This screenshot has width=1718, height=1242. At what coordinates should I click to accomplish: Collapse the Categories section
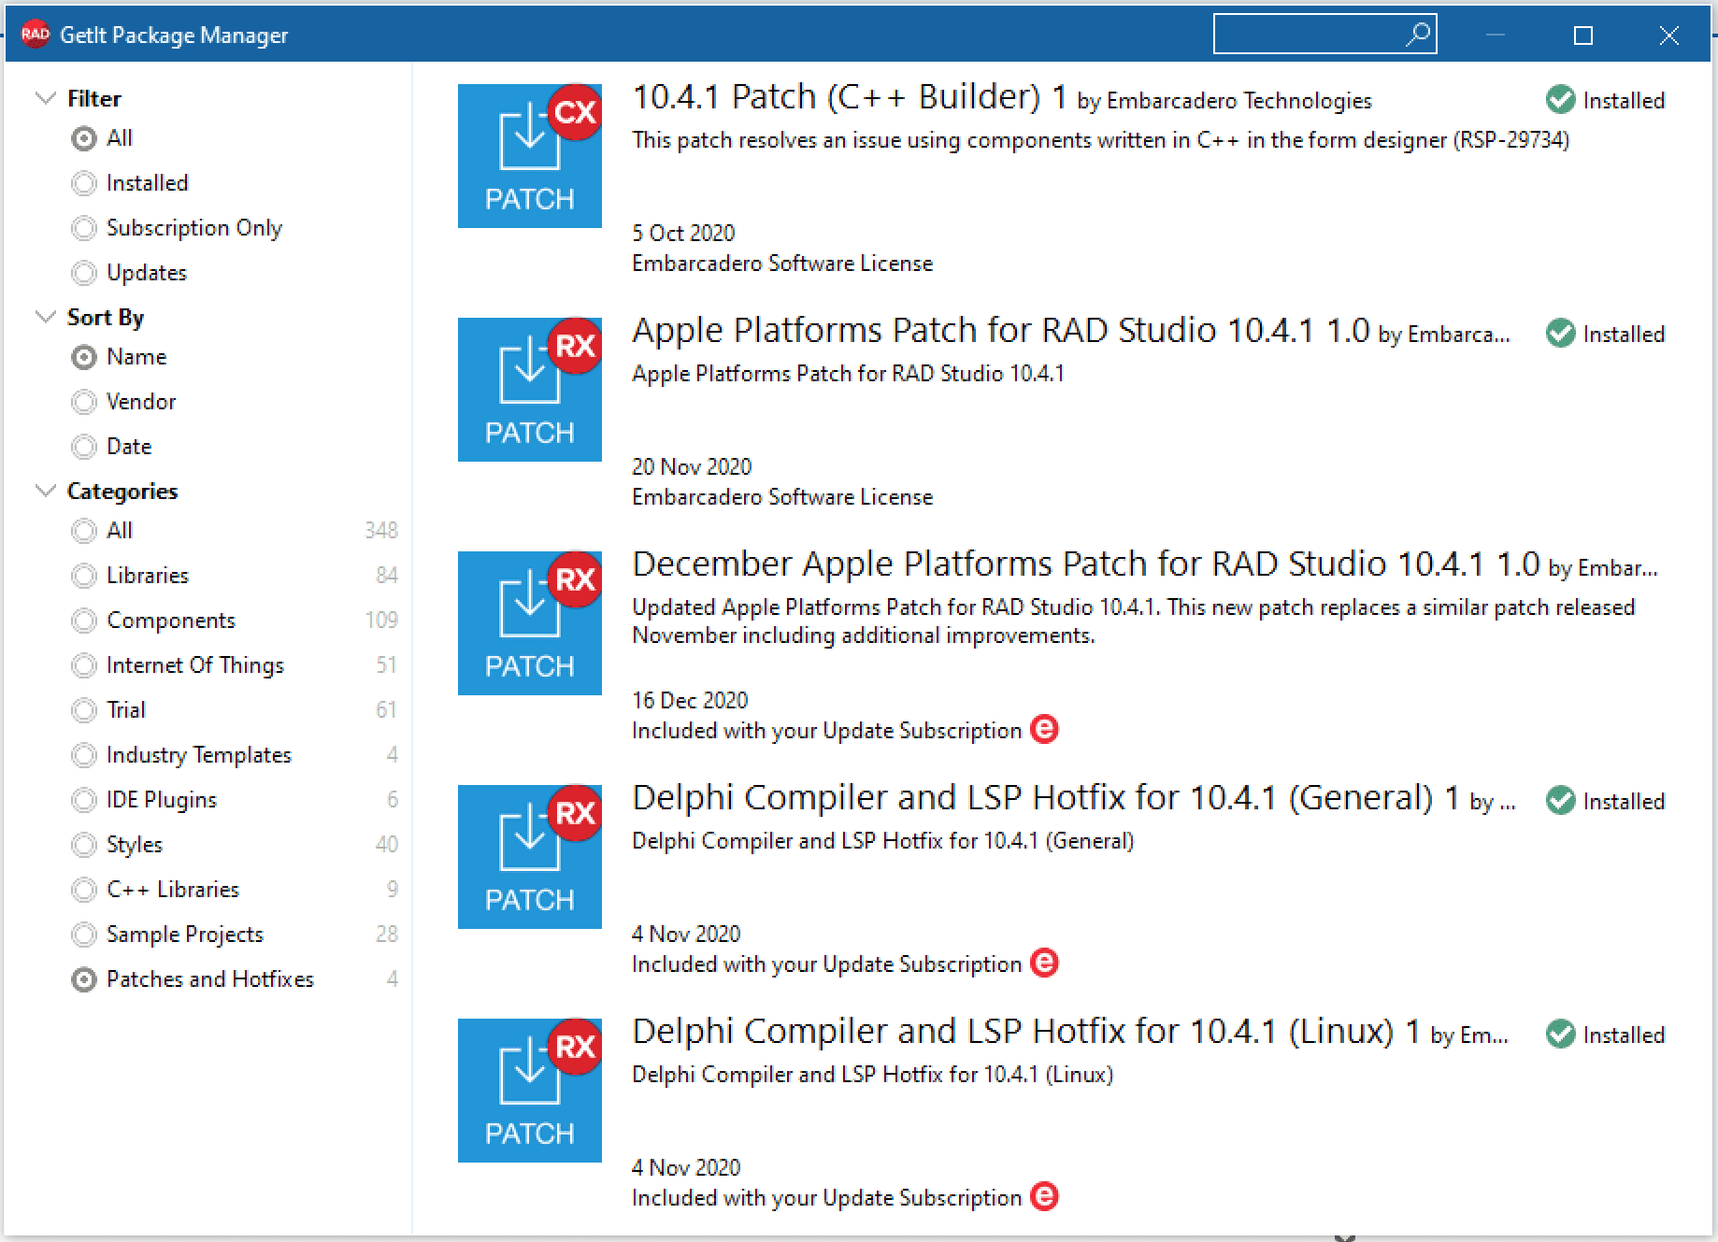tap(45, 491)
